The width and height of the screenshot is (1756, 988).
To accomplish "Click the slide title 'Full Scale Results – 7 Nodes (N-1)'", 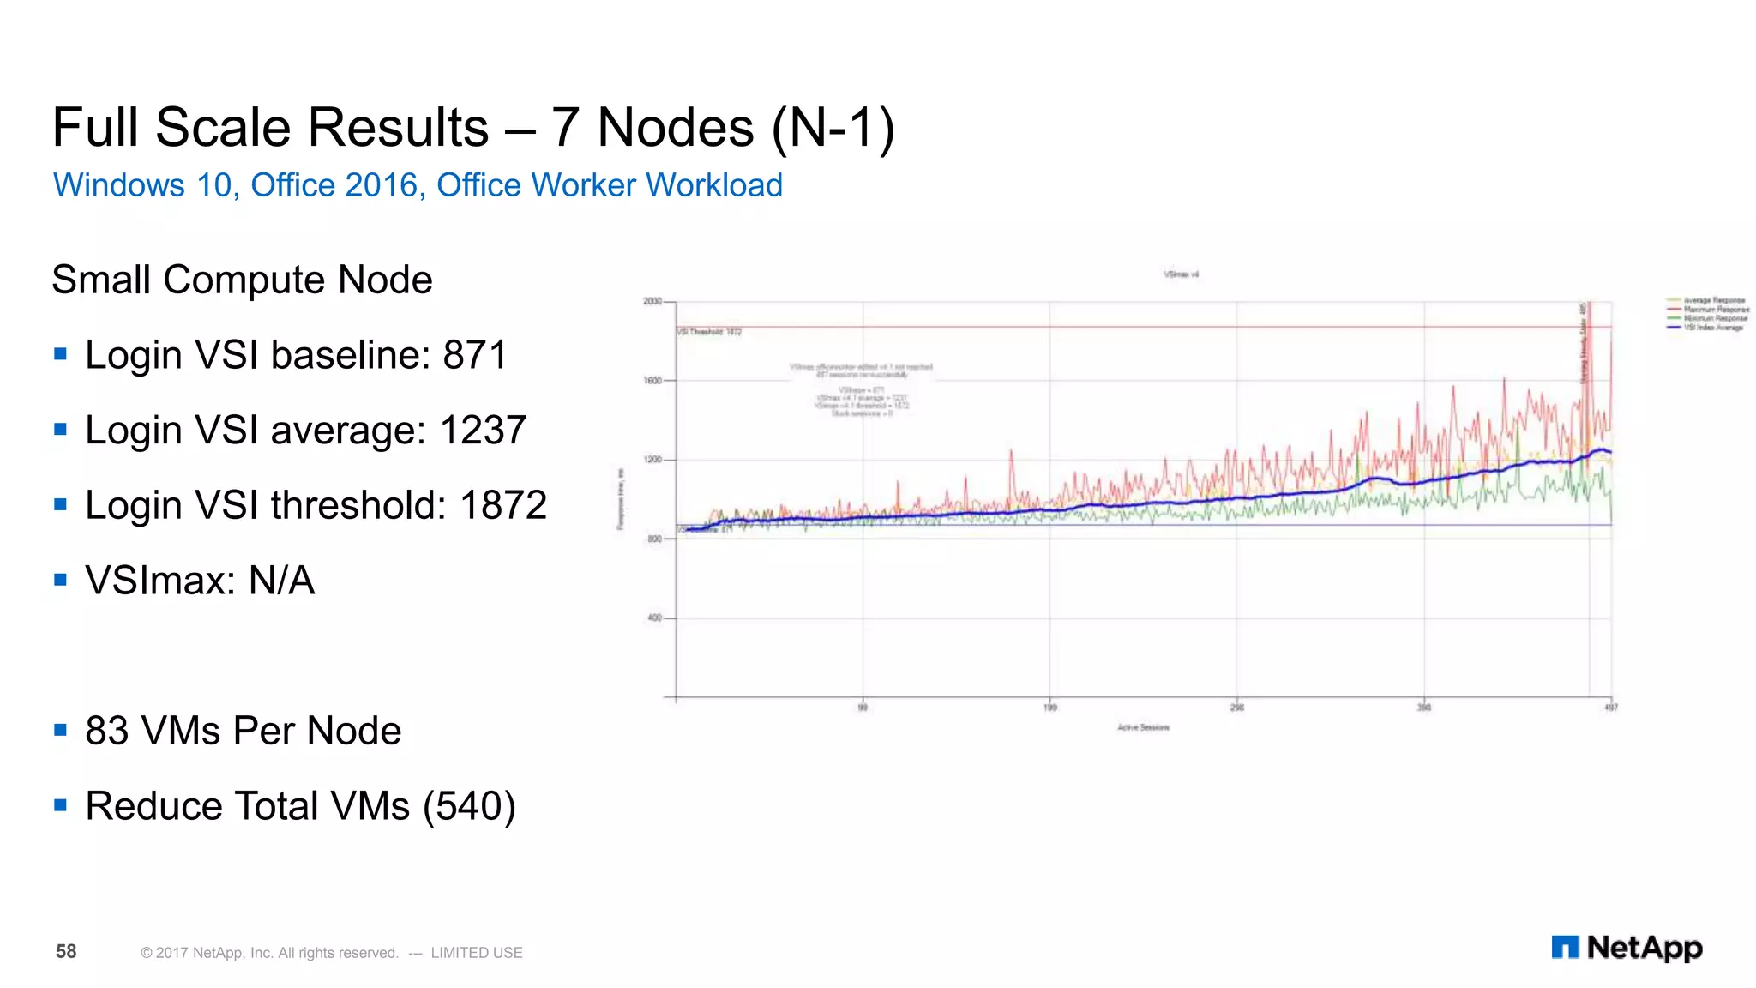I will [473, 129].
